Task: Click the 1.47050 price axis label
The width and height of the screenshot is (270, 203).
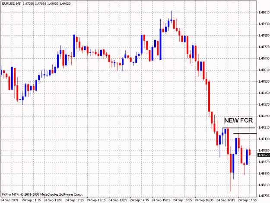Action: tap(264, 150)
